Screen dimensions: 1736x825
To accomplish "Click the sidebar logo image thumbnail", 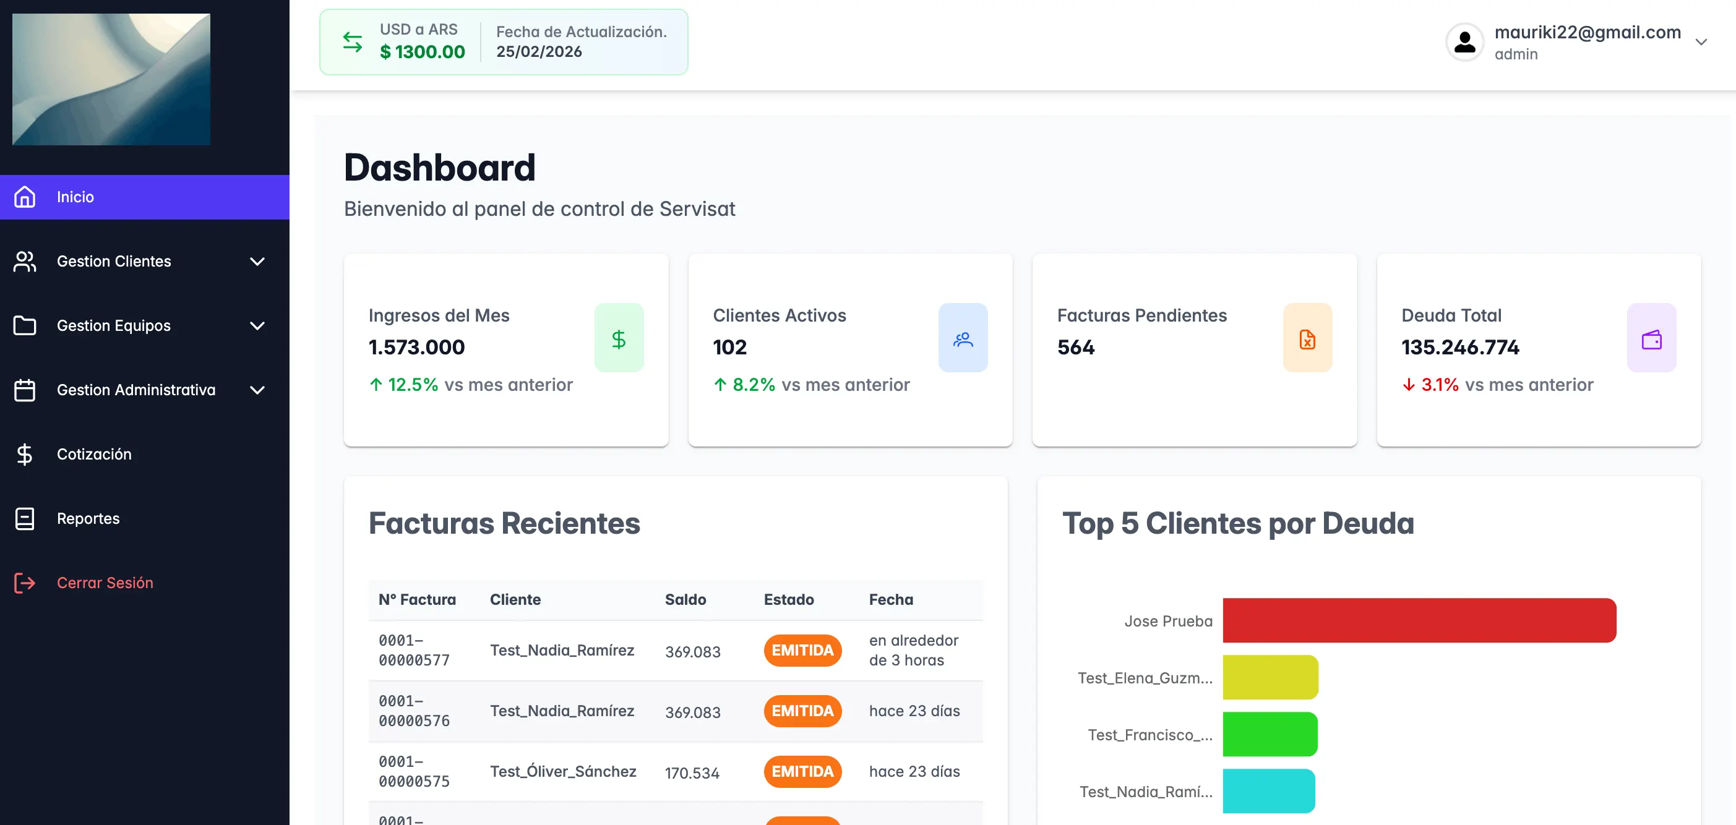I will pos(111,79).
